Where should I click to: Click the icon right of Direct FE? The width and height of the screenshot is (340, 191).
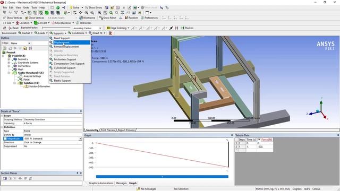(110, 33)
